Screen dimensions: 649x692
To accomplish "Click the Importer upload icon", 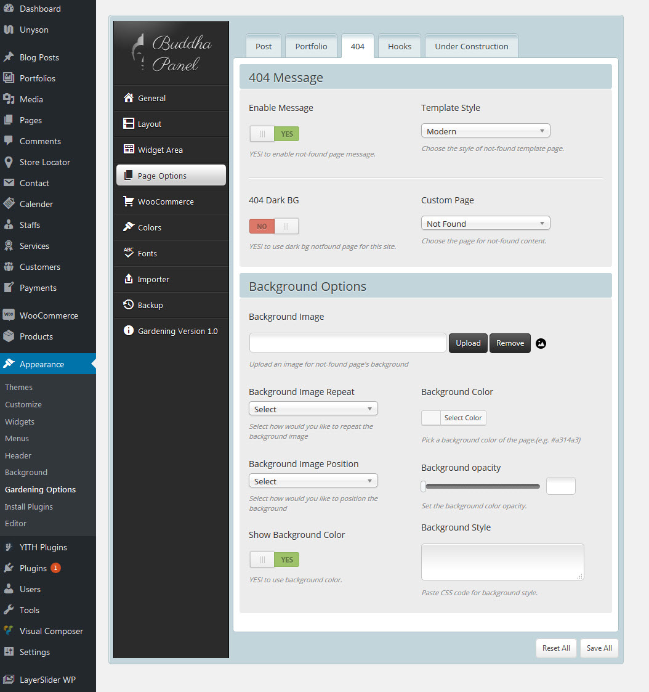I will click(128, 279).
